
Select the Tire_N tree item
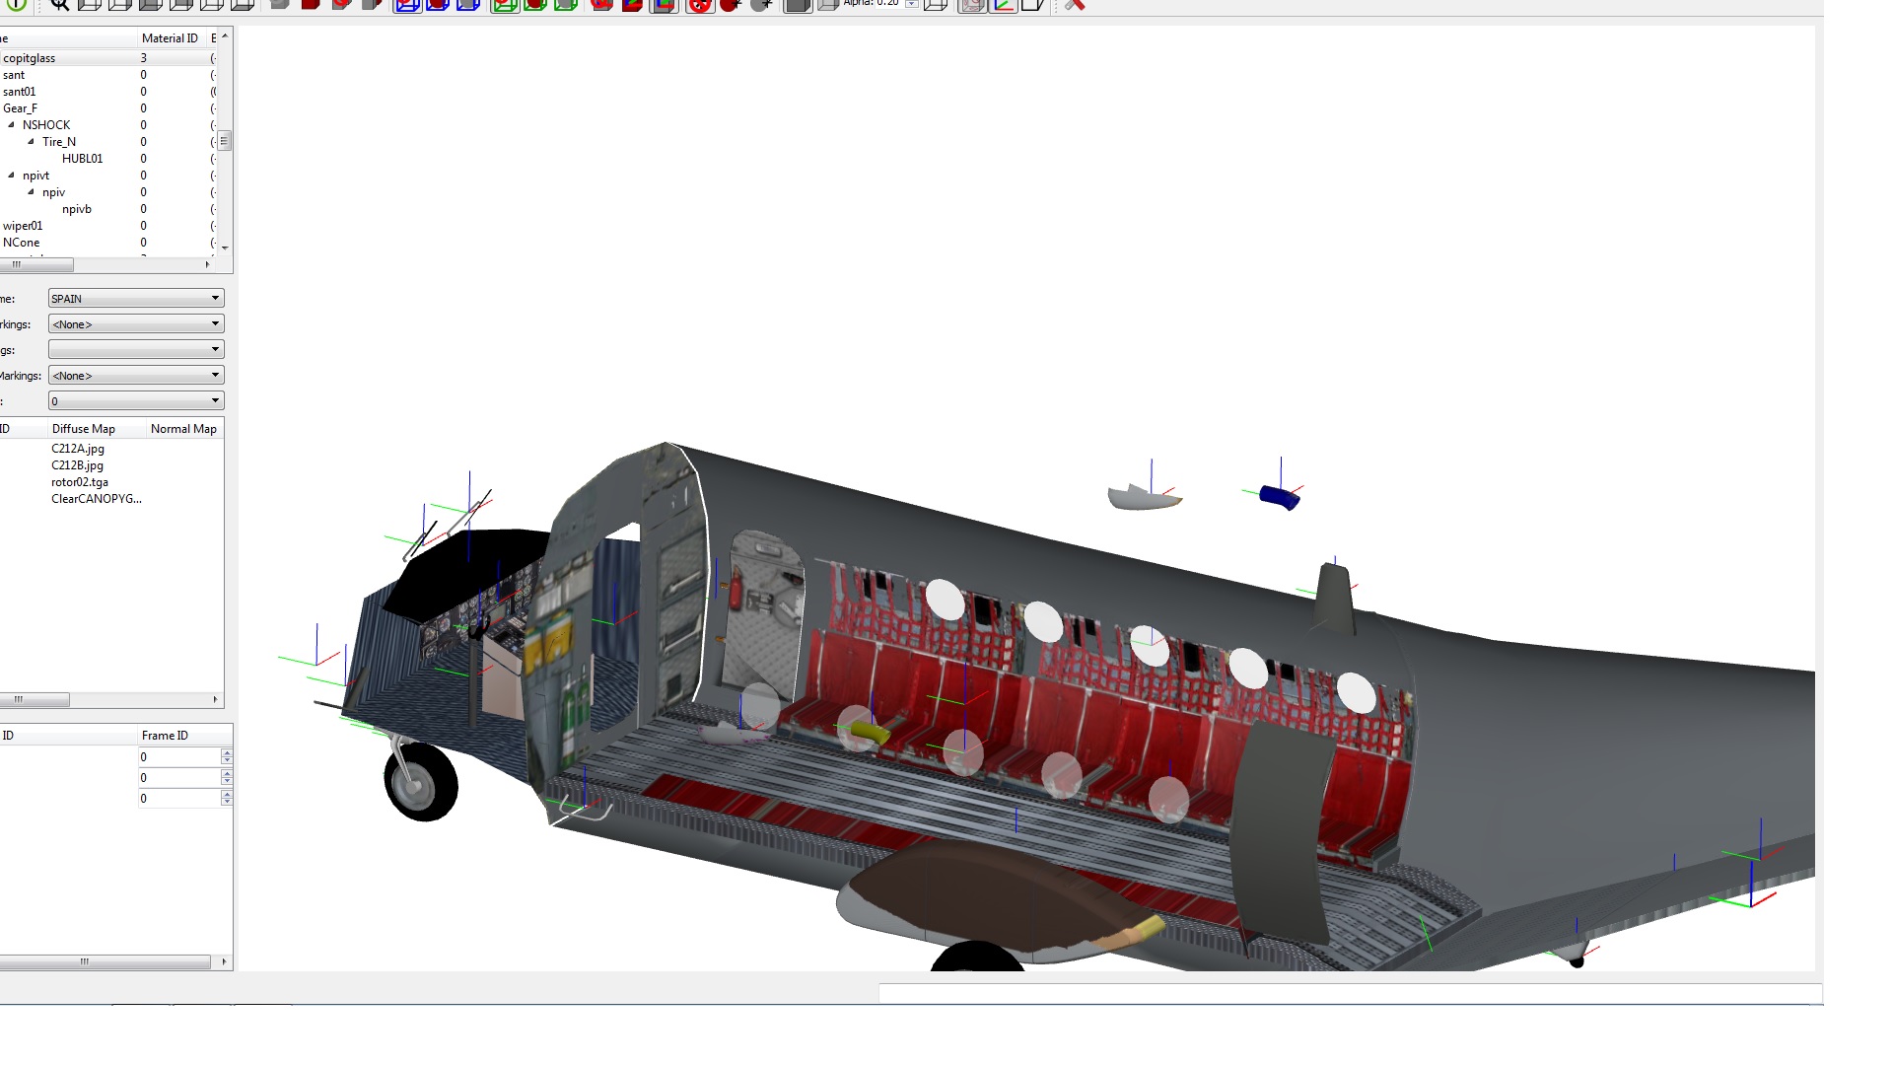point(59,142)
